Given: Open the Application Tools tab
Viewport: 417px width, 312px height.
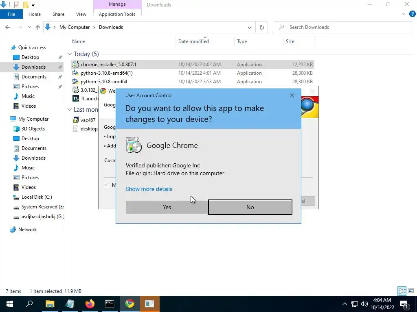Looking at the screenshot, I should (117, 14).
